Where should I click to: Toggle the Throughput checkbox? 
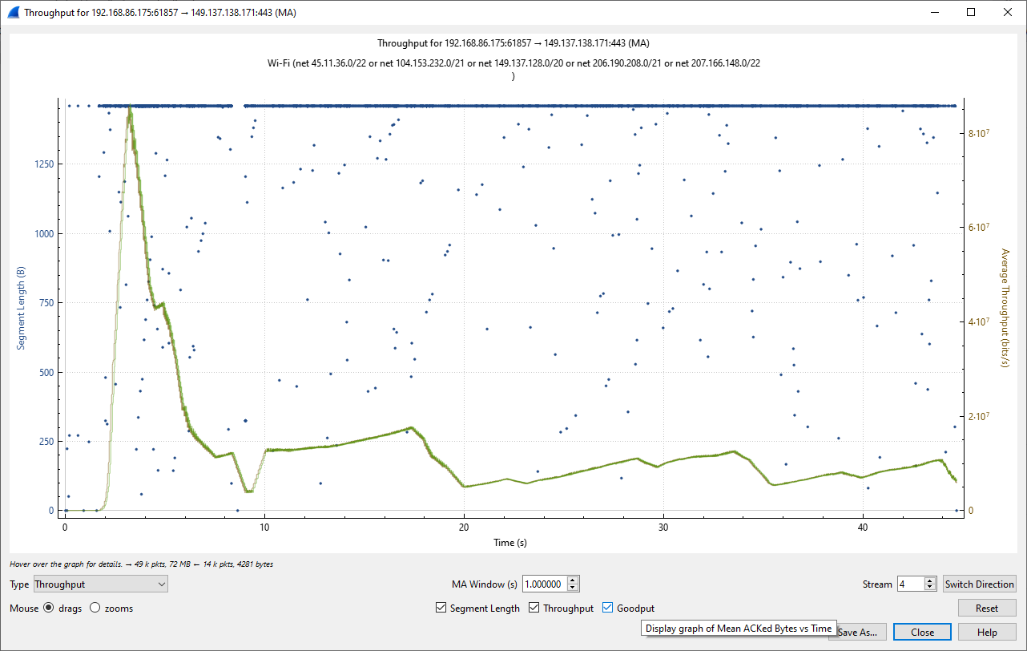pos(534,609)
